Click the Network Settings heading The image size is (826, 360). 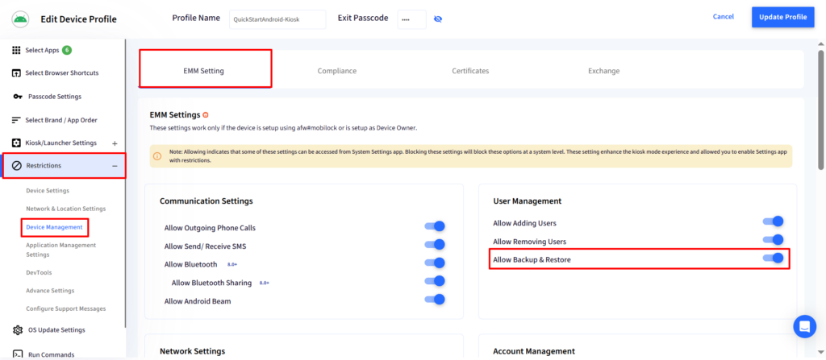[192, 351]
